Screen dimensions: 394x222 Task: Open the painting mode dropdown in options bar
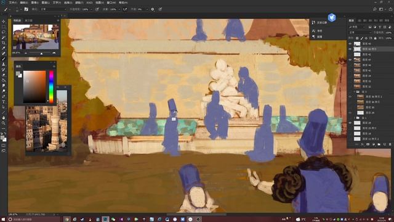click(x=53, y=9)
